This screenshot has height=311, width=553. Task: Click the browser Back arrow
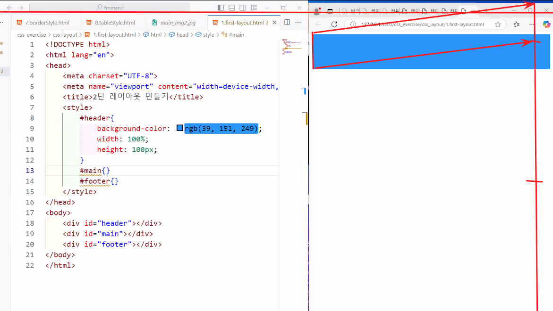click(x=319, y=25)
